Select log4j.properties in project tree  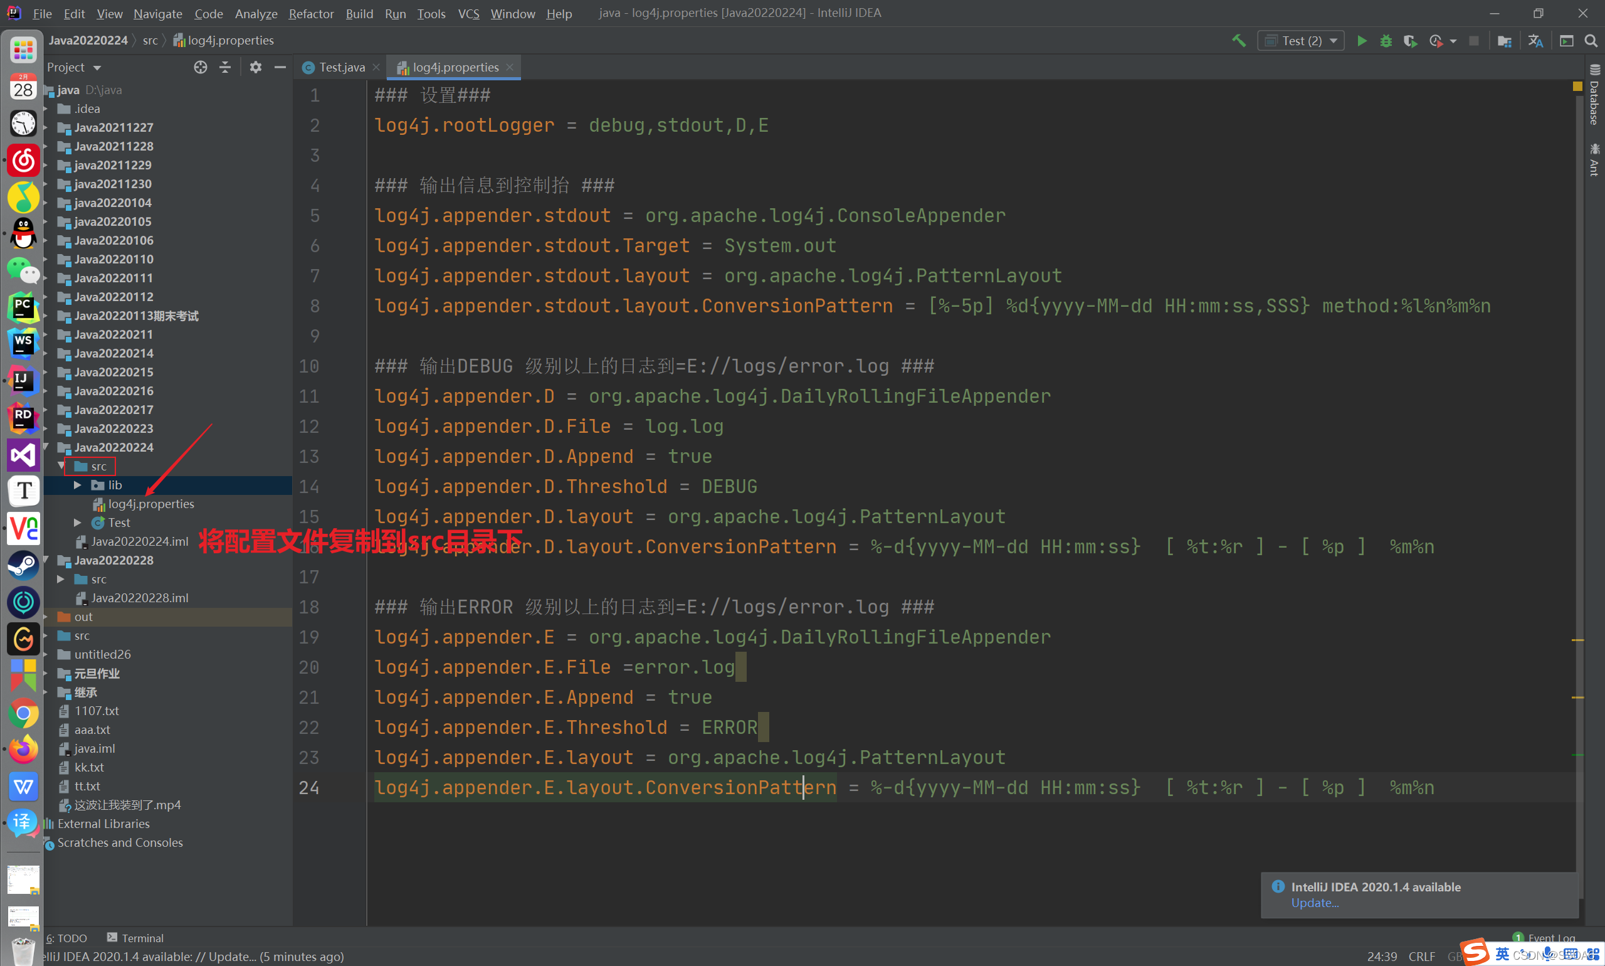[x=151, y=504]
